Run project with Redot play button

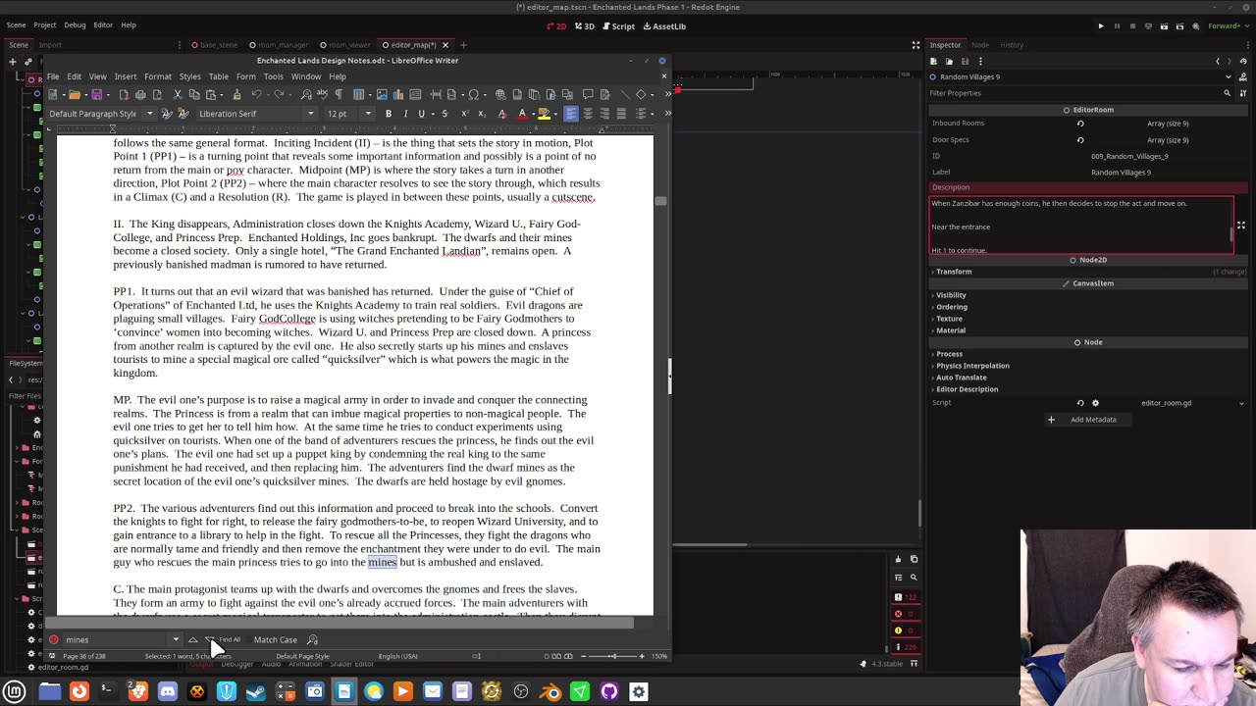coord(1100,26)
